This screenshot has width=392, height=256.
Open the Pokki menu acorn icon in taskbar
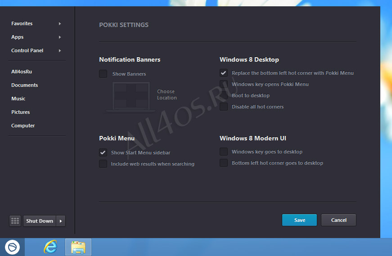(x=12, y=247)
